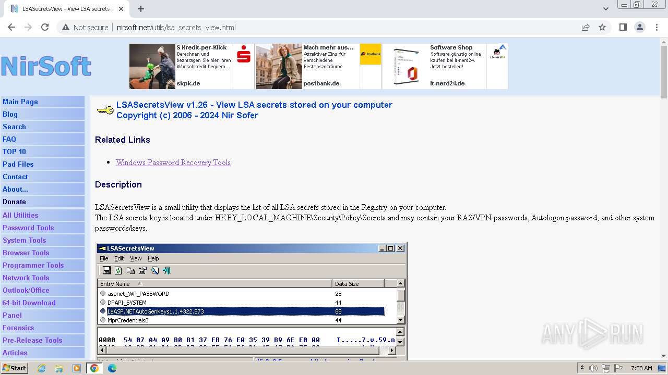
Task: Reload the current page
Action: coord(45,28)
